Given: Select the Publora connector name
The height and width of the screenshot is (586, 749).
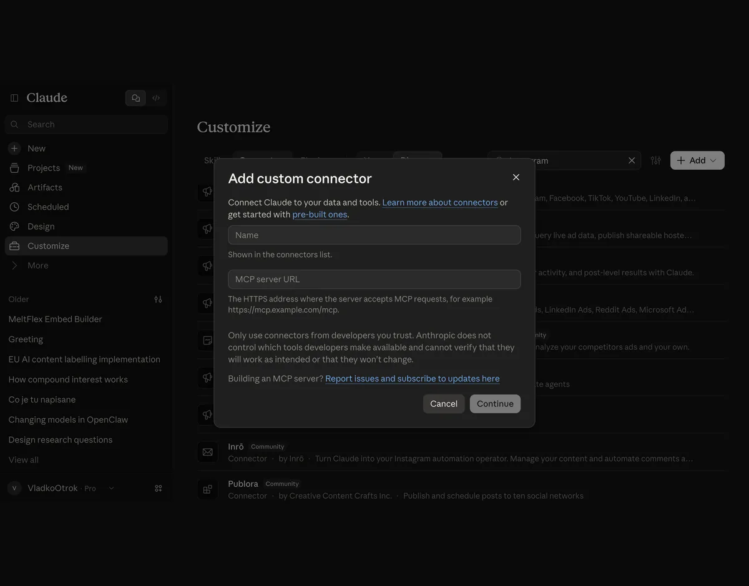Looking at the screenshot, I should coord(243,484).
